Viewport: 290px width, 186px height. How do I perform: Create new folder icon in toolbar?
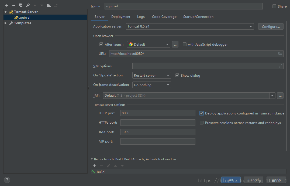[49, 5]
